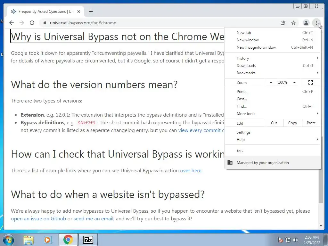This screenshot has width=328, height=246.
Task: Click the page vertical scrollbar thumb
Action: pyautogui.click(x=321, y=169)
